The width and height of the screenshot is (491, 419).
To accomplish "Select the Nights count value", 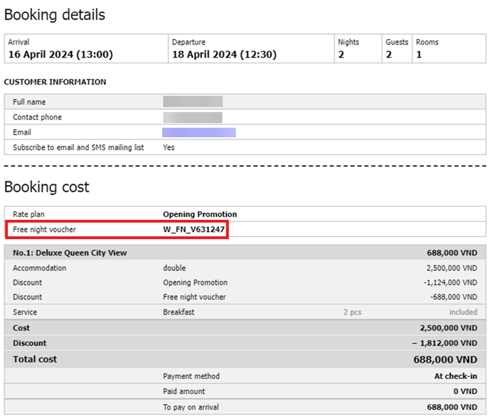I will point(341,55).
